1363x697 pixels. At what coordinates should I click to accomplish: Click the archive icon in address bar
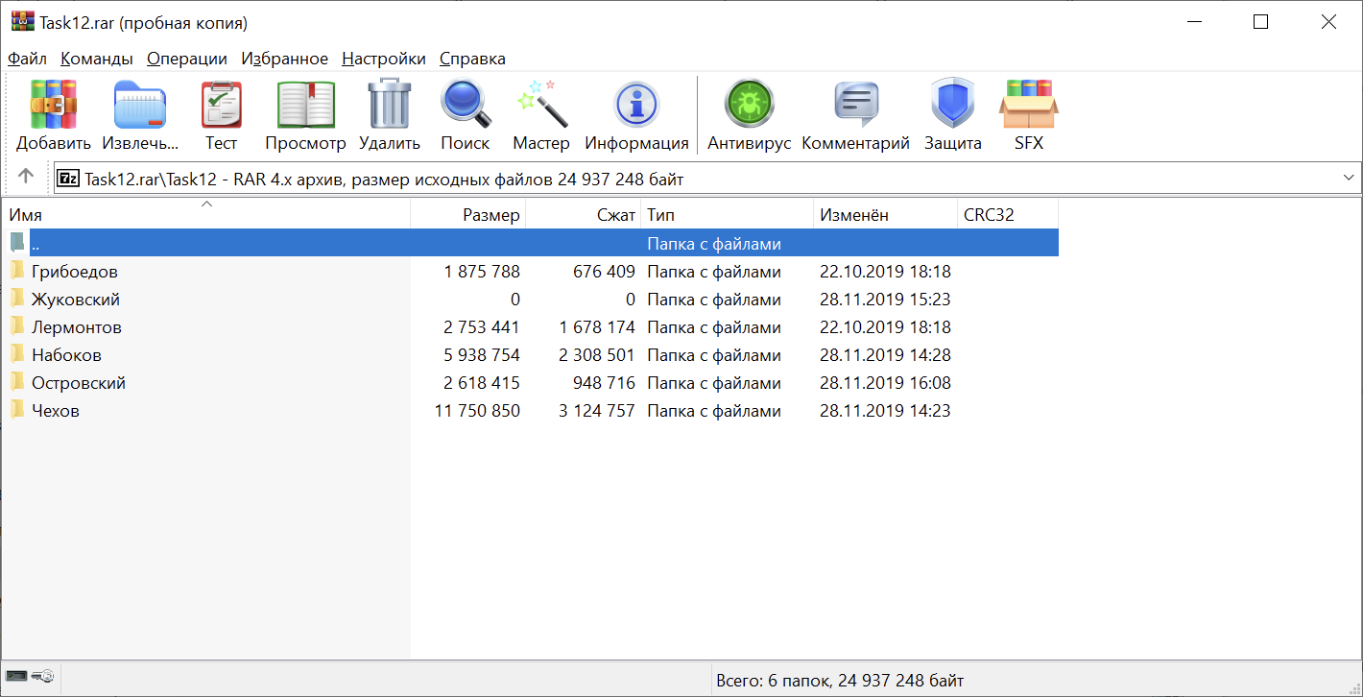click(x=69, y=179)
